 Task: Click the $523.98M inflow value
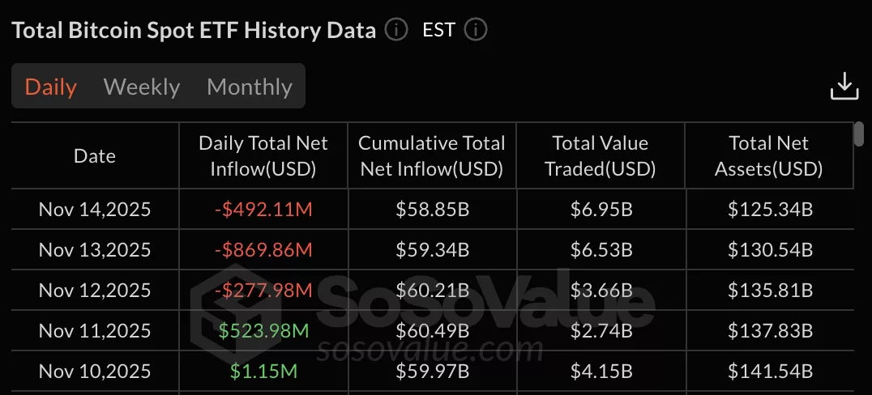click(x=263, y=330)
